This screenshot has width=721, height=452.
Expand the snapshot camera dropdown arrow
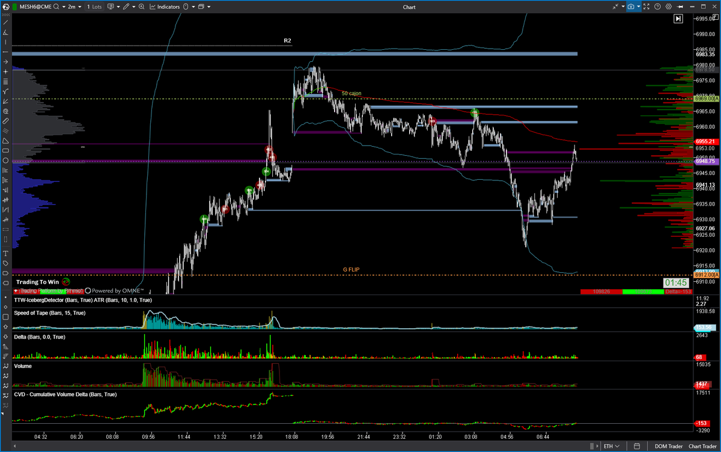639,7
